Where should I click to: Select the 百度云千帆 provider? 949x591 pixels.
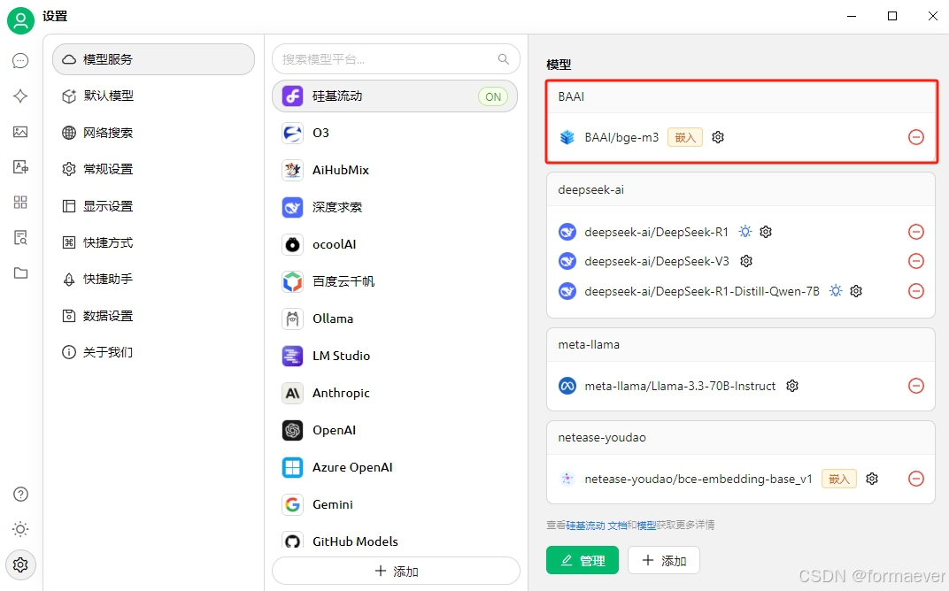coord(396,281)
